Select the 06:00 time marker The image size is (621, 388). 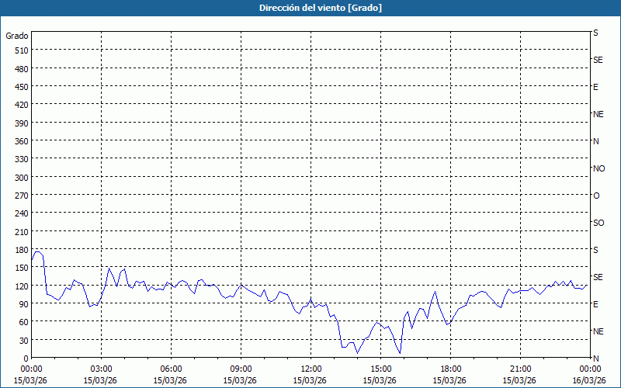click(x=171, y=369)
